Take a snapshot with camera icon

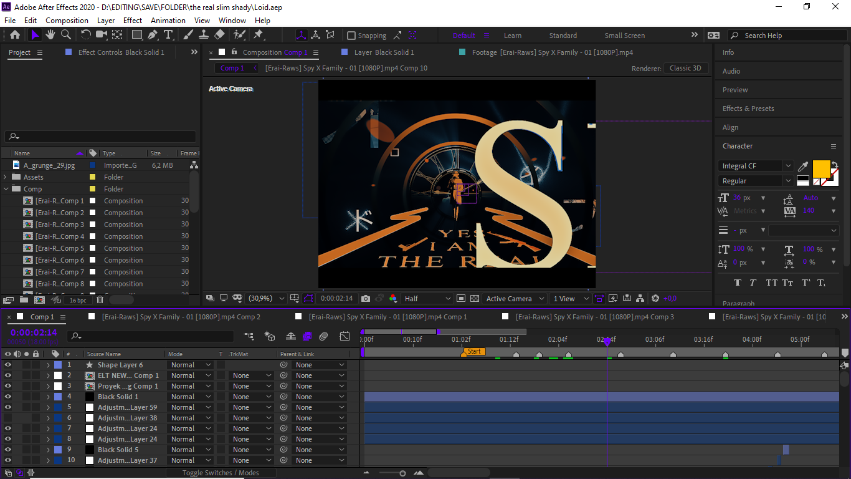coord(366,299)
